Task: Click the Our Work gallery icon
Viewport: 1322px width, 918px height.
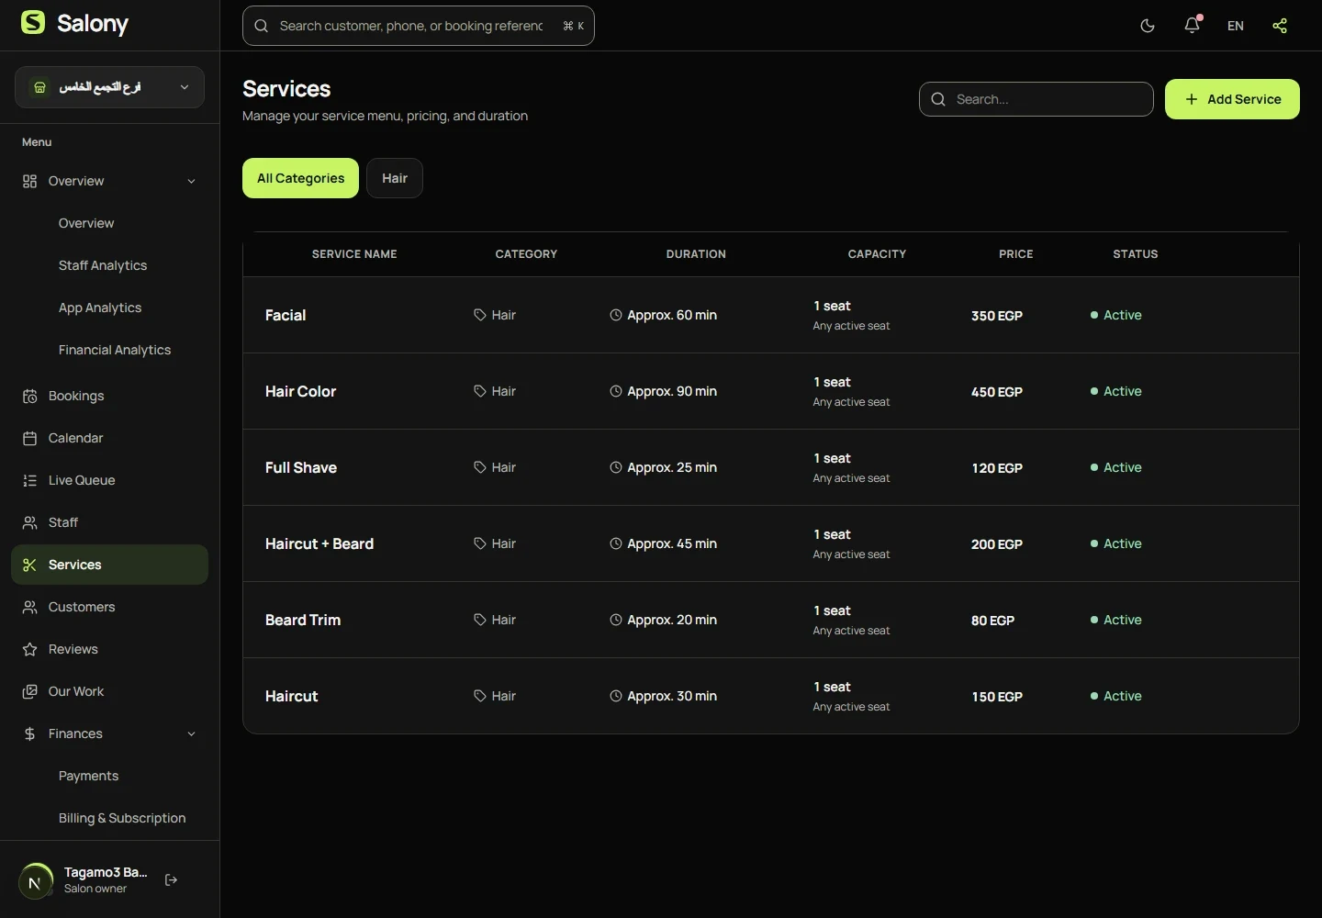Action: (30, 691)
